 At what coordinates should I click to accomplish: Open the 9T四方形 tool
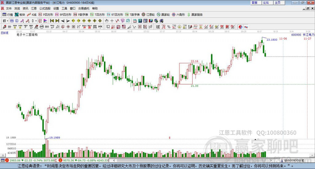click(115, 15)
